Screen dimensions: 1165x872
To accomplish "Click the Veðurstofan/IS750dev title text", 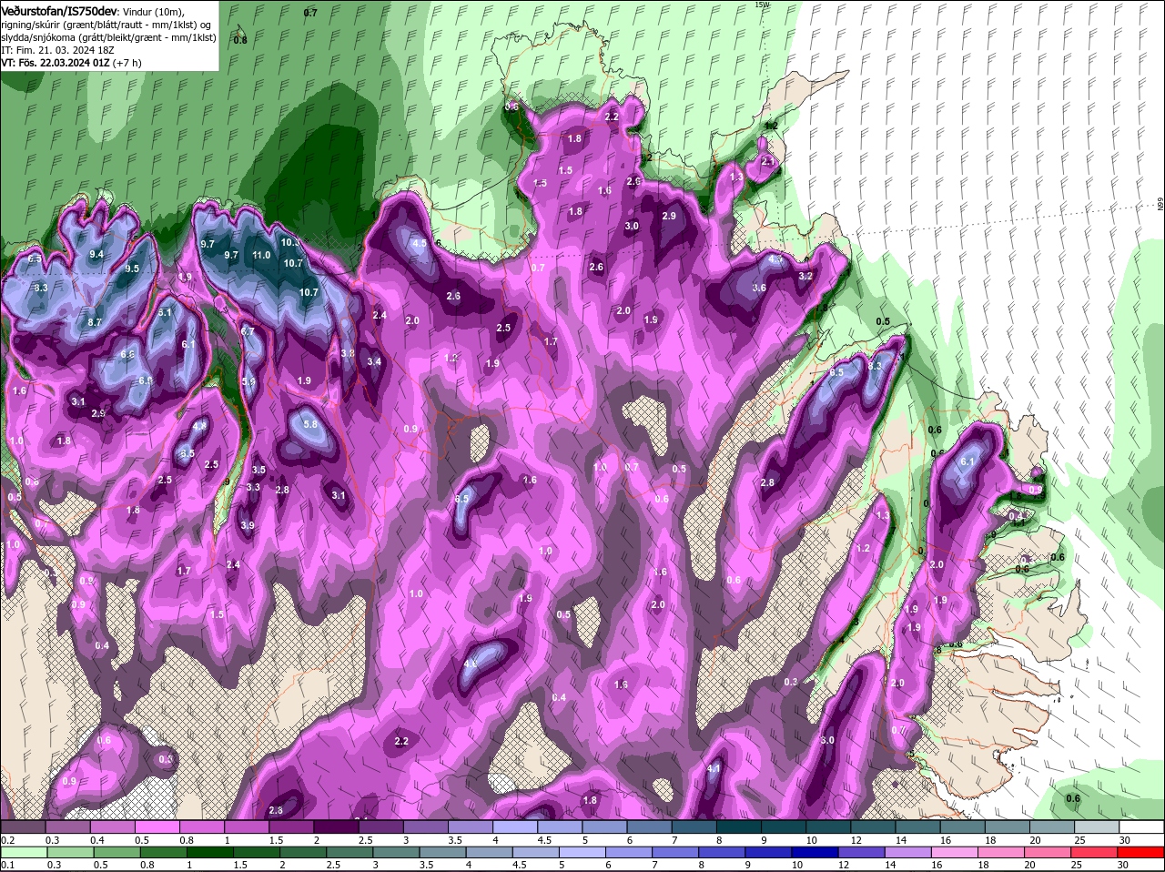I will coord(59,10).
